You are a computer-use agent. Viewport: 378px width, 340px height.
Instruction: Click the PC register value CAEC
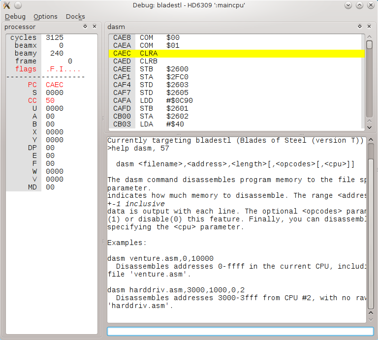point(54,85)
